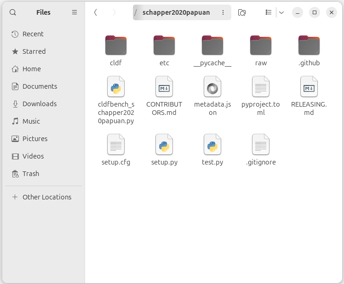The image size is (344, 284).
Task: Click the __pycache__ folder name label
Action: (212, 63)
